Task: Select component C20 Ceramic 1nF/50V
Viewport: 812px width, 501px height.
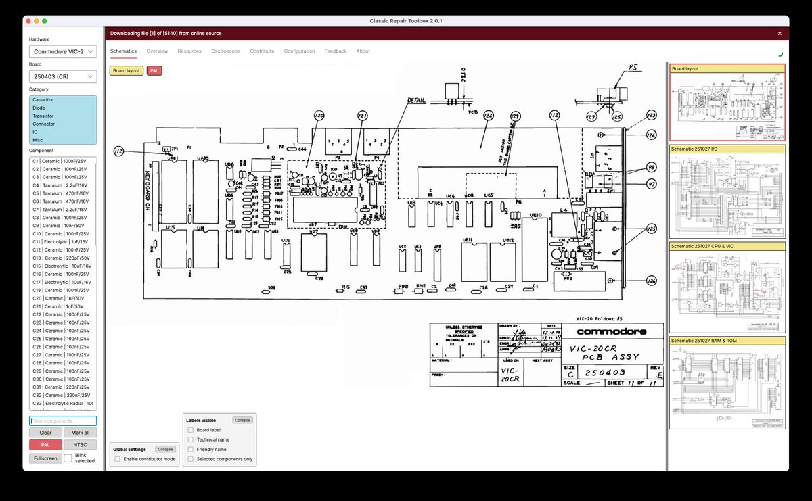Action: (62, 298)
